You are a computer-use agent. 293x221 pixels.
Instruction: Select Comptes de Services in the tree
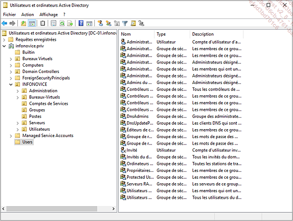click(48, 103)
